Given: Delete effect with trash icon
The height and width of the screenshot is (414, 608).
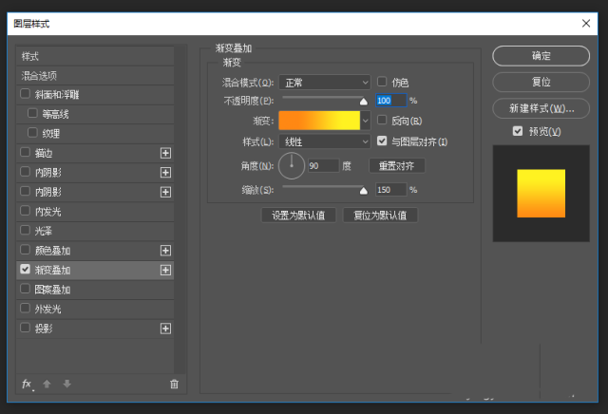Looking at the screenshot, I should (174, 384).
